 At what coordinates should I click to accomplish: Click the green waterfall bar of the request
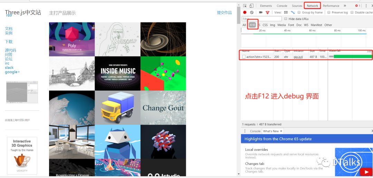pos(353,56)
